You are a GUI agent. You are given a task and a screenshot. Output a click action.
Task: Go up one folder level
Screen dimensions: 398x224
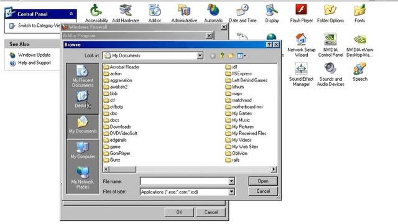tap(222, 55)
